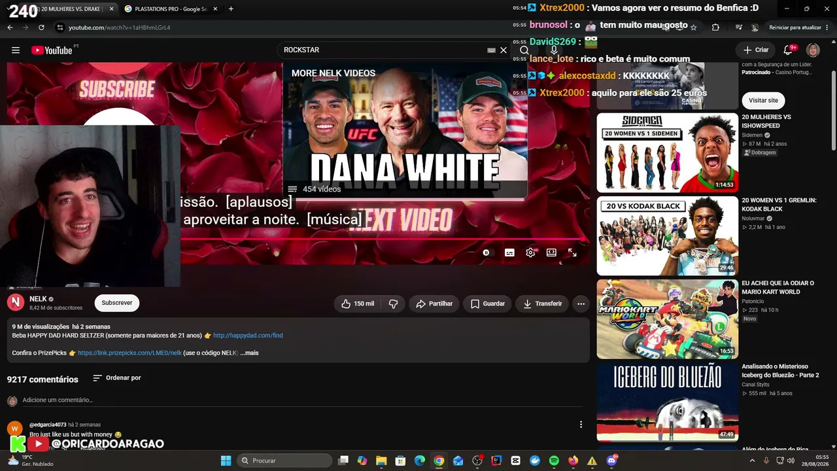The height and width of the screenshot is (471, 837).
Task: Open the on-screen keyboard in the search box
Action: (492, 50)
